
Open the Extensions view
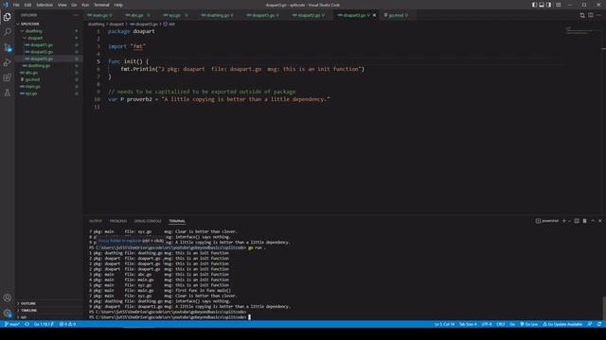point(7,77)
